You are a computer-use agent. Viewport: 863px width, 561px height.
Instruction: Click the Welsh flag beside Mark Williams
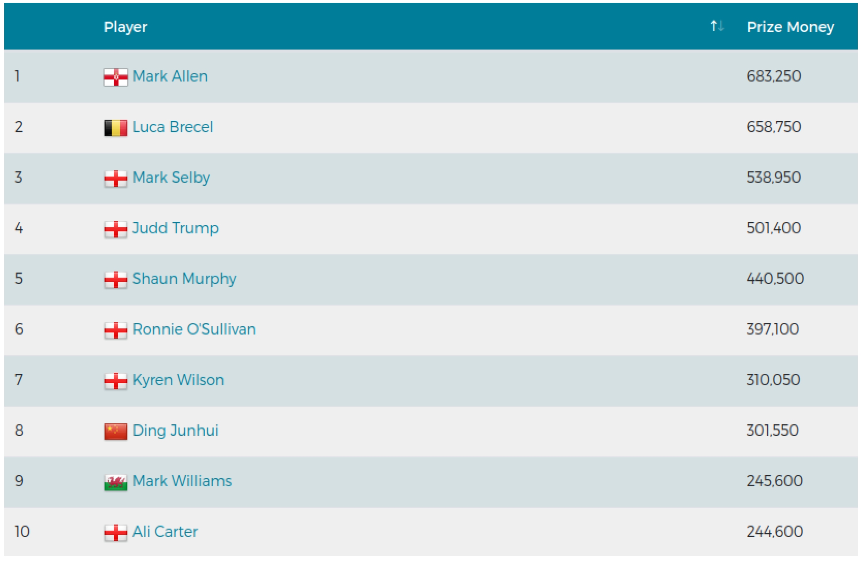tap(116, 482)
